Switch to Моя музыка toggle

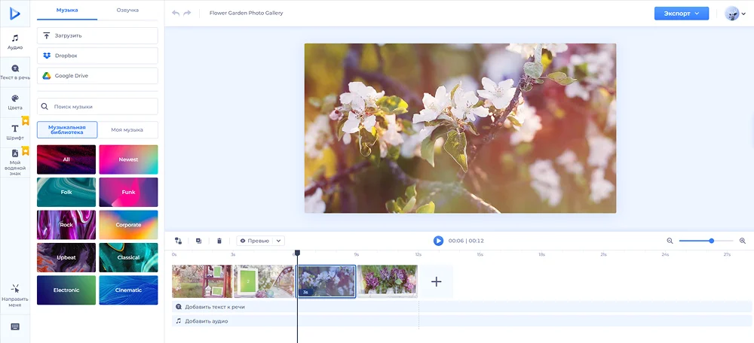(x=127, y=129)
